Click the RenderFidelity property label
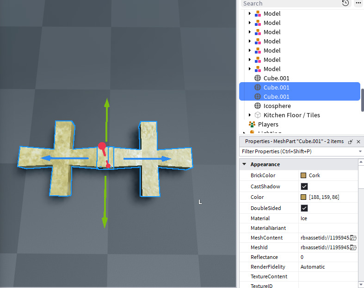Image resolution: width=364 pixels, height=288 pixels. click(268, 267)
